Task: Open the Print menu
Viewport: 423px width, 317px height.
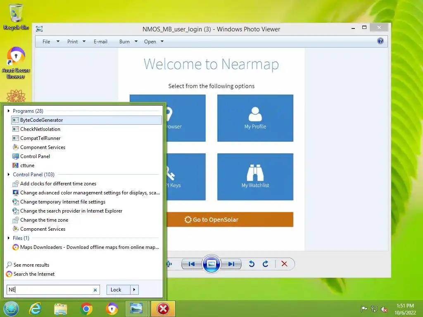Action: click(x=72, y=42)
